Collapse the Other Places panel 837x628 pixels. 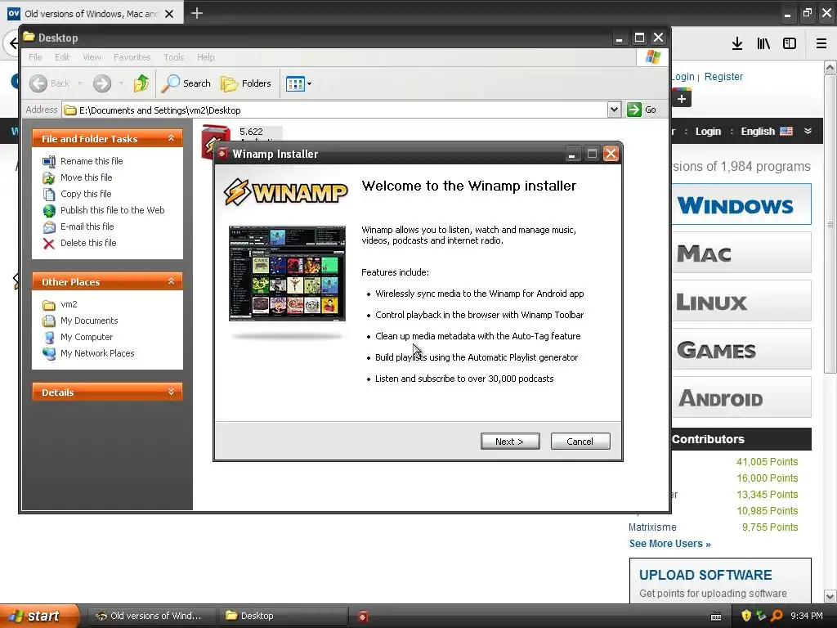[171, 281]
